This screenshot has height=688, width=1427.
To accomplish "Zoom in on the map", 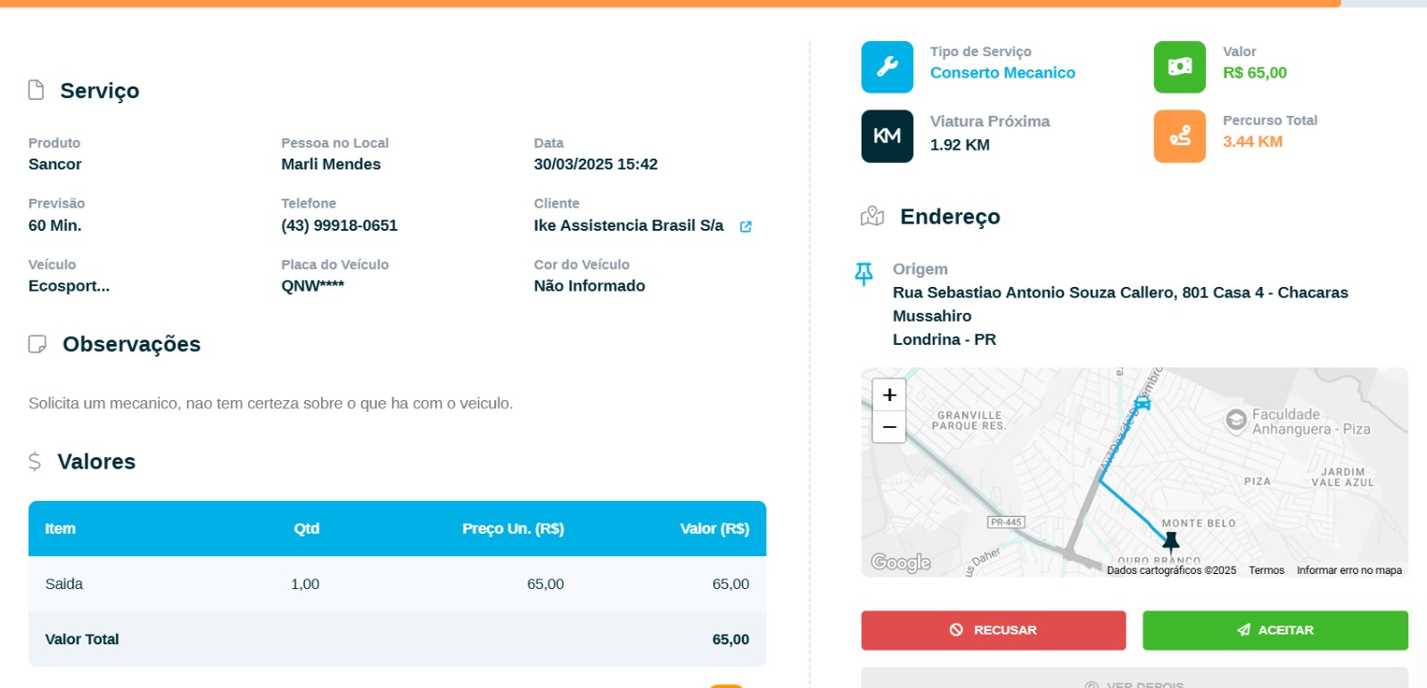I will tap(889, 395).
